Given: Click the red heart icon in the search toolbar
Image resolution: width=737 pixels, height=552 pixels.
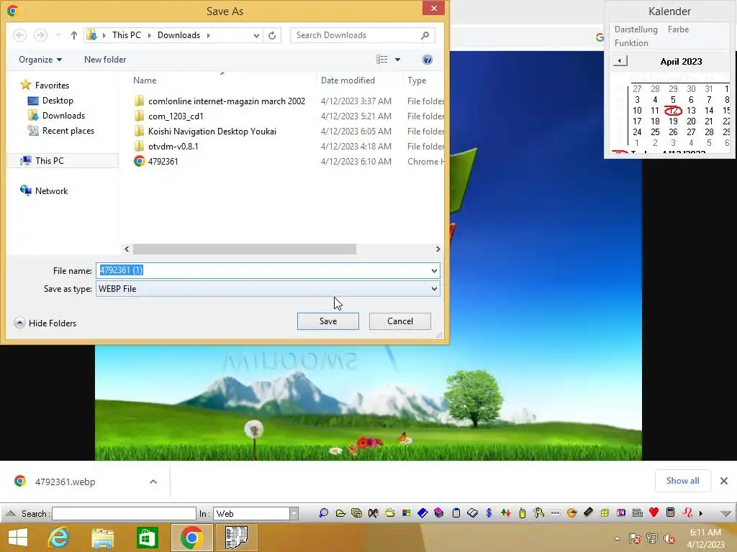Looking at the screenshot, I should (x=654, y=512).
